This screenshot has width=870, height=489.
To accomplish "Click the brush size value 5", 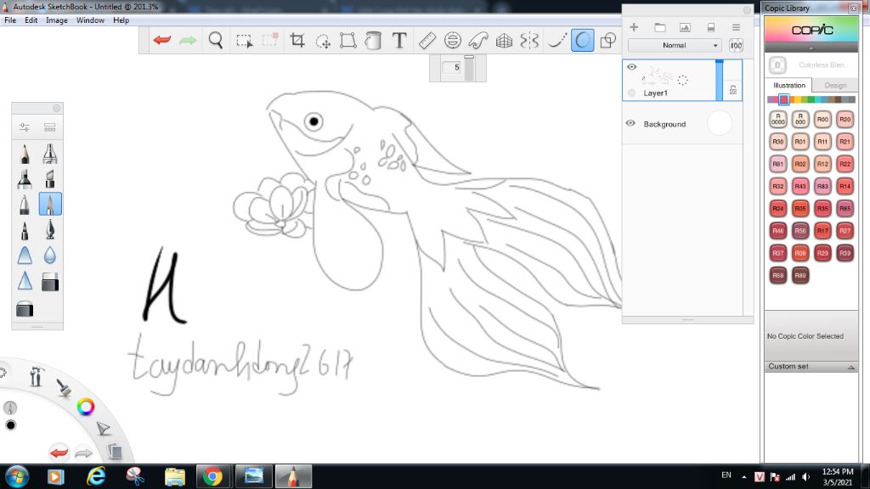I will click(452, 68).
